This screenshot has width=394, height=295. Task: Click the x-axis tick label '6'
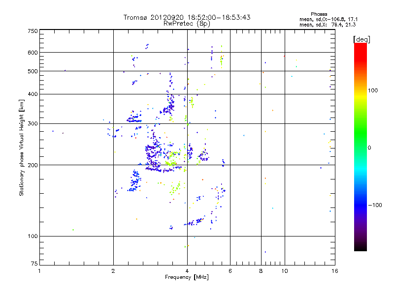tap(230, 271)
